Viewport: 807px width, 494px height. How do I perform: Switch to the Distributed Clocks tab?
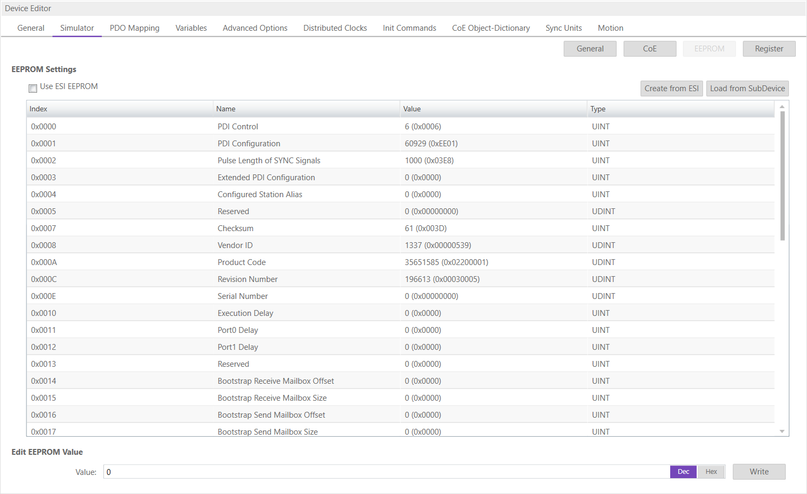pyautogui.click(x=335, y=28)
